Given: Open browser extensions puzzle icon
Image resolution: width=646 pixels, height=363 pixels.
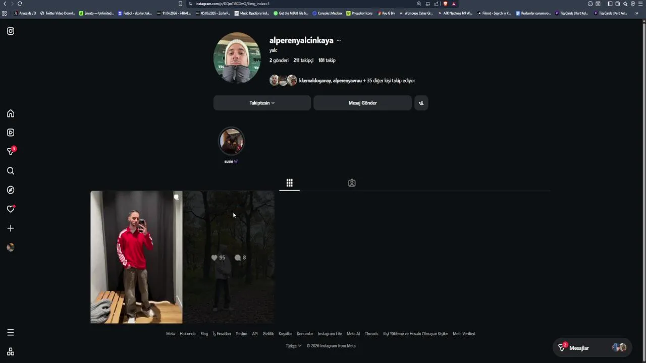Looking at the screenshot, I should click(x=590, y=4).
